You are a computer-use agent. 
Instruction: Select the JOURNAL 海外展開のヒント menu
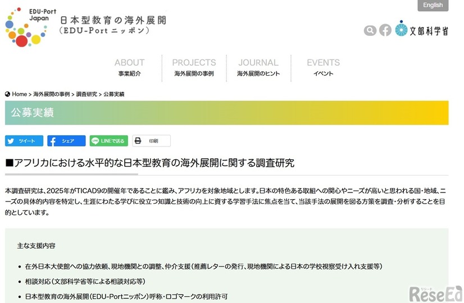tap(258, 67)
